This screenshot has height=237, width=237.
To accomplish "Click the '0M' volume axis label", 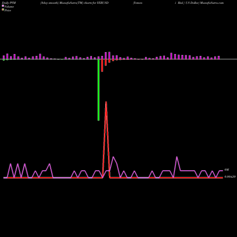I will coord(227,170).
